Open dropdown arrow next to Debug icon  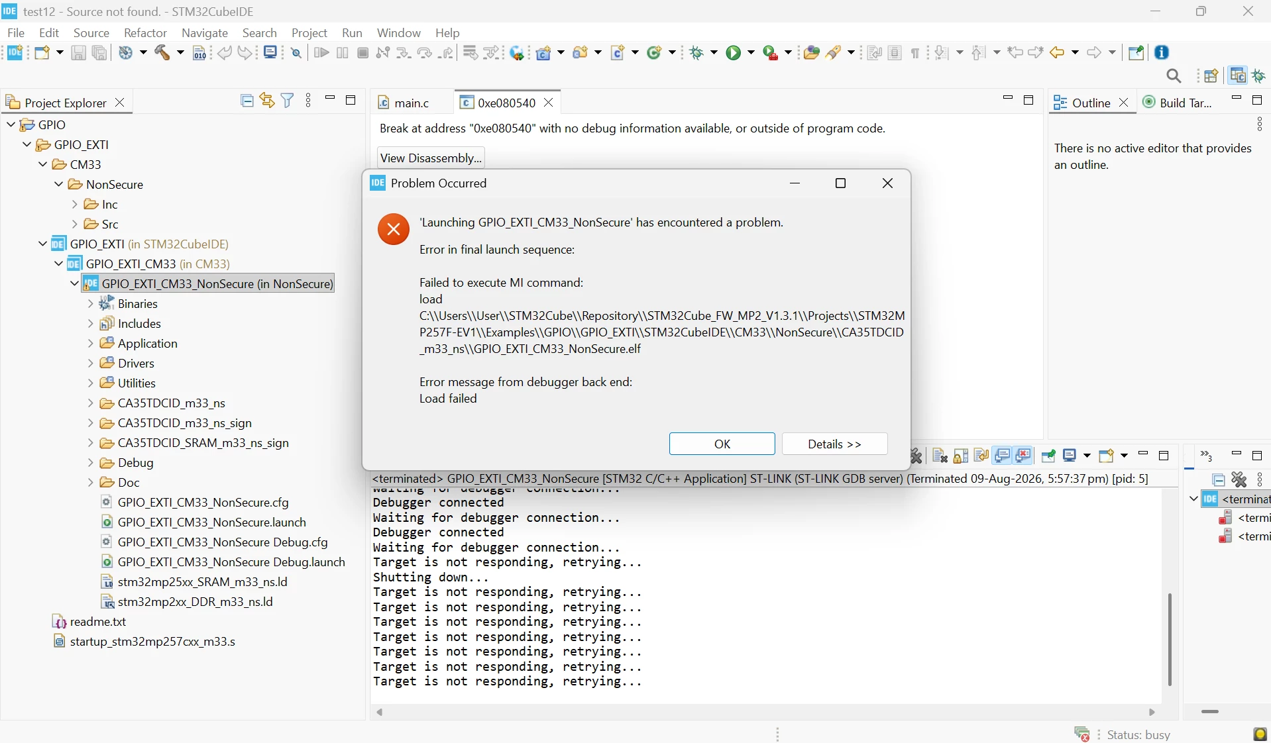(x=714, y=53)
